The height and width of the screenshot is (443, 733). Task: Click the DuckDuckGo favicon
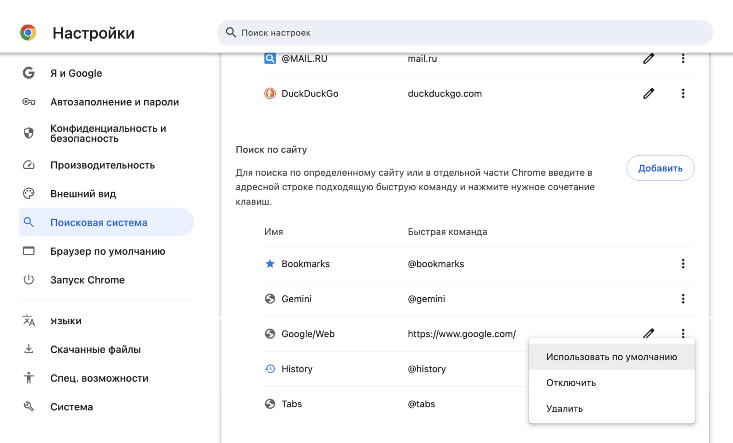[270, 94]
